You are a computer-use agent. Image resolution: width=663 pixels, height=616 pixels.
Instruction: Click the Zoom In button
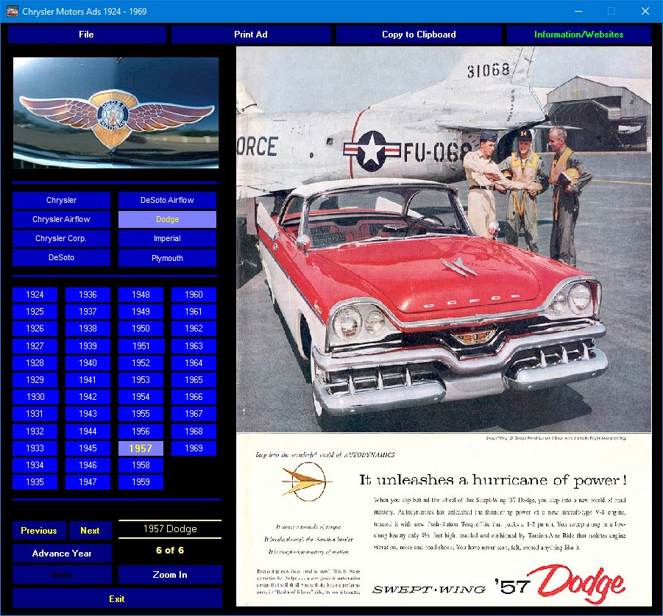coord(170,575)
